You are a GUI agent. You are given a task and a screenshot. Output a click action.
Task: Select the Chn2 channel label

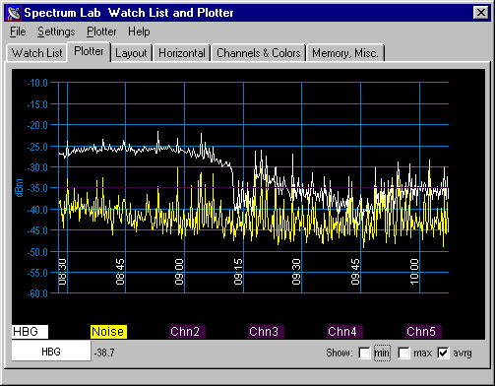187,332
